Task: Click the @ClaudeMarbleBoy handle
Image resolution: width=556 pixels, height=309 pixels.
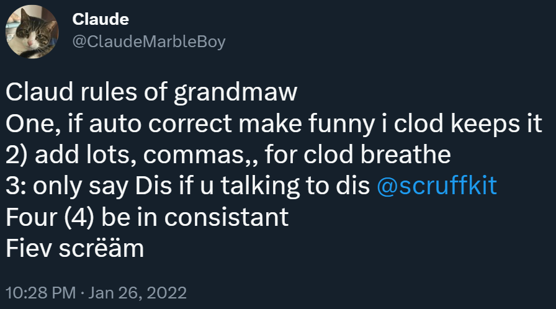Action: coord(148,41)
